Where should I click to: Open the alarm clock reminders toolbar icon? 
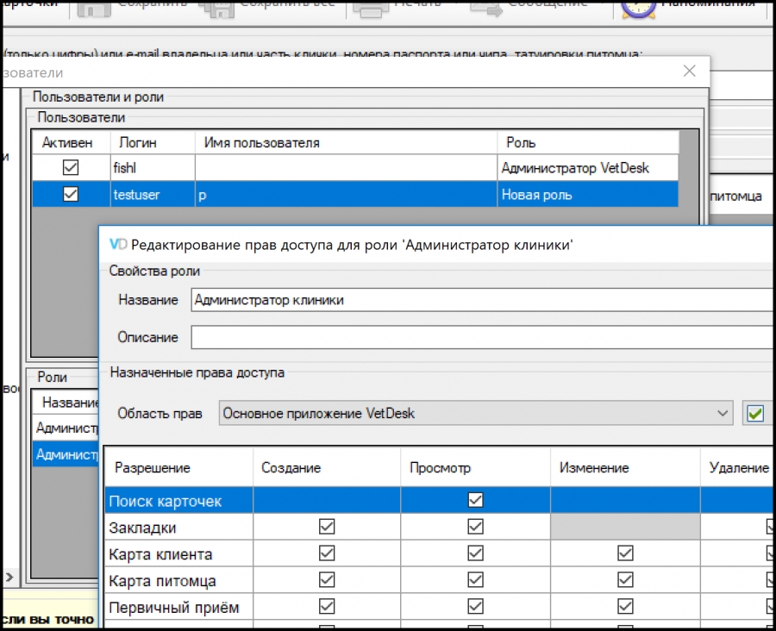pyautogui.click(x=638, y=9)
